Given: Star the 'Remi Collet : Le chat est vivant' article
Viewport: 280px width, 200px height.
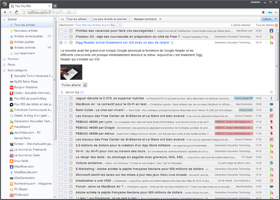Looking at the screenshot, I should (x=66, y=110).
